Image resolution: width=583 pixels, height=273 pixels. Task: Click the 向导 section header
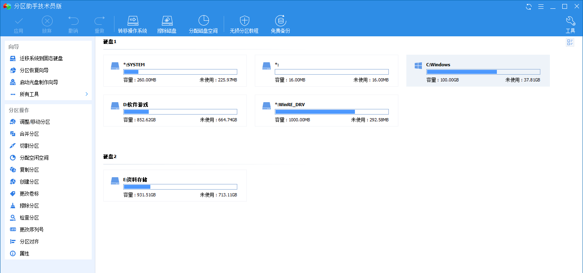click(14, 47)
